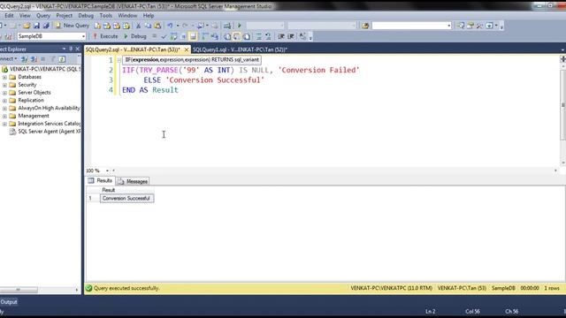Collapse the code outlining at line 1
The image size is (566, 318).
[119, 60]
